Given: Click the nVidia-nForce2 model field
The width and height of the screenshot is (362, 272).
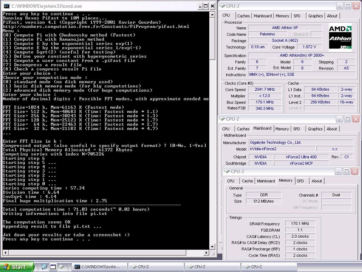Looking at the screenshot, I should (282, 149).
